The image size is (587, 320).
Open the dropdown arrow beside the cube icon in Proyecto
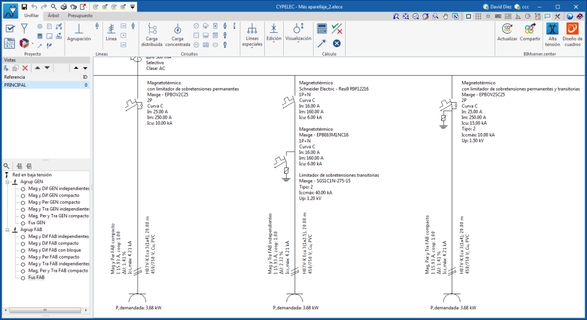pyautogui.click(x=33, y=44)
